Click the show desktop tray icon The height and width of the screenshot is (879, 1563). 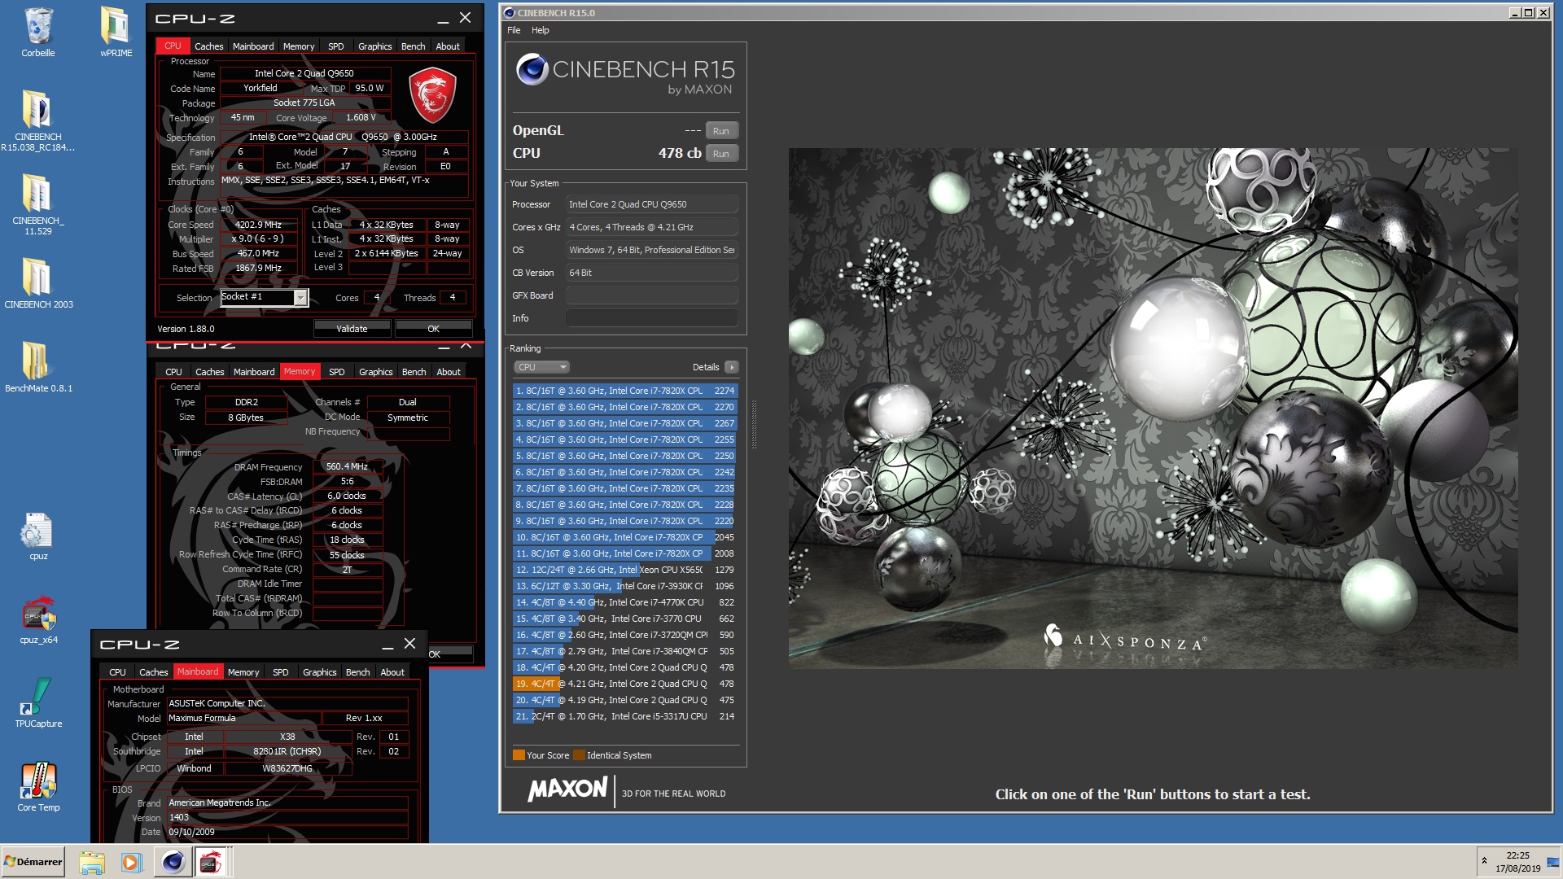click(x=1553, y=862)
